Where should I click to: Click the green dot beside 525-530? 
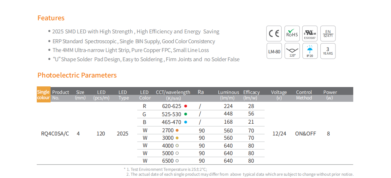pos(185,114)
